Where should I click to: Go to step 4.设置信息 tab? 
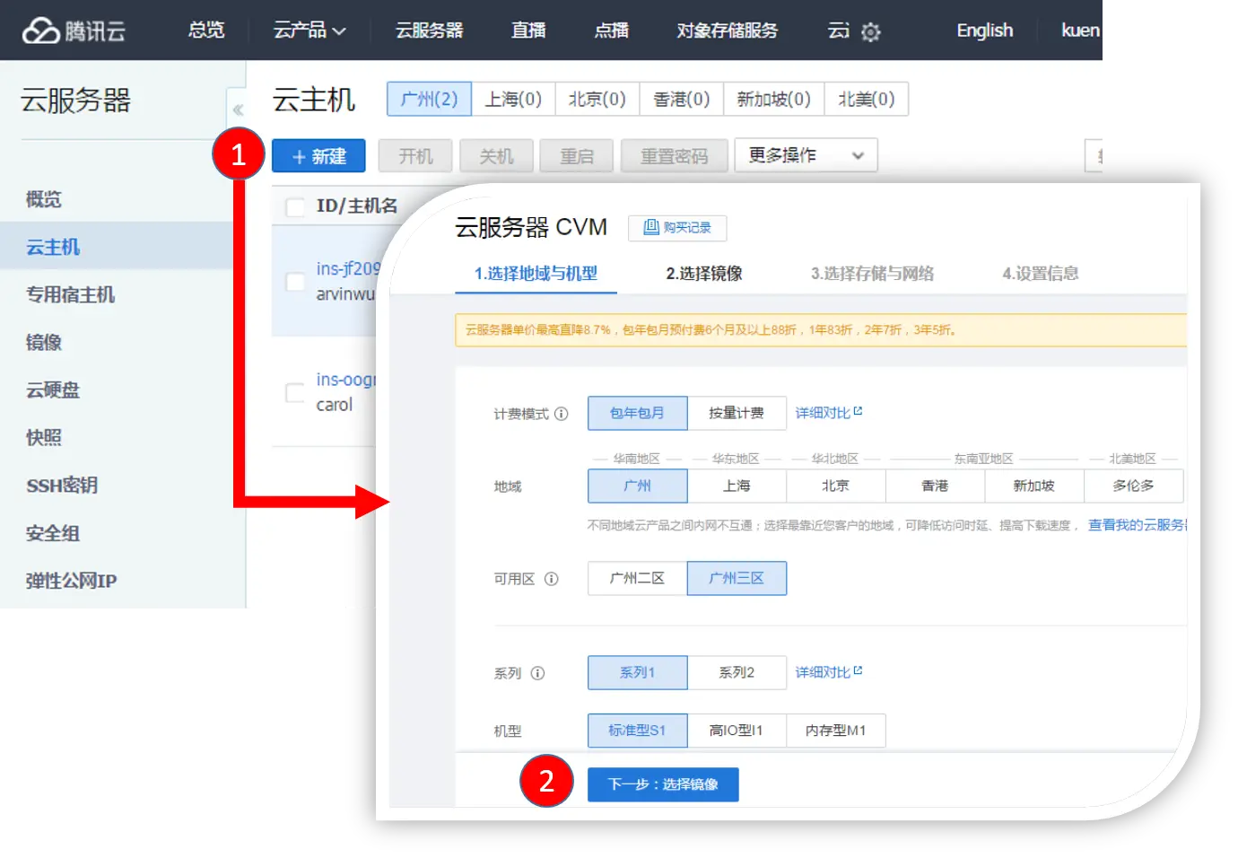pos(1041,274)
